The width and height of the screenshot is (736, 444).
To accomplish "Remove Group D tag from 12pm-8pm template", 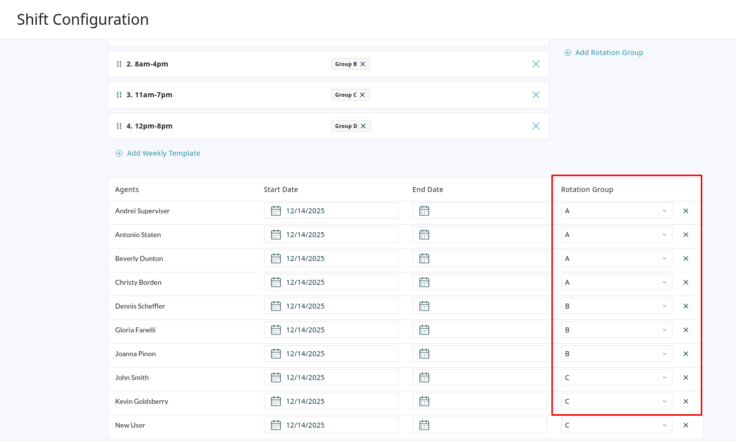I will [363, 126].
